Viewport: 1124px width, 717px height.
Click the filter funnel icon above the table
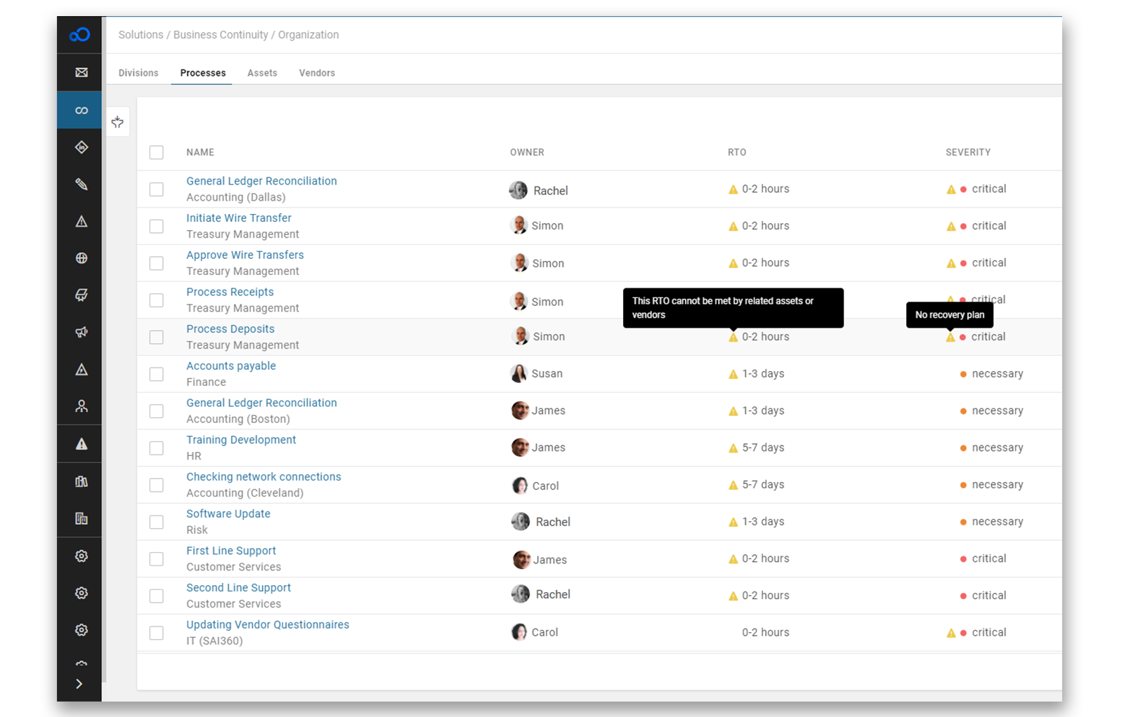117,121
